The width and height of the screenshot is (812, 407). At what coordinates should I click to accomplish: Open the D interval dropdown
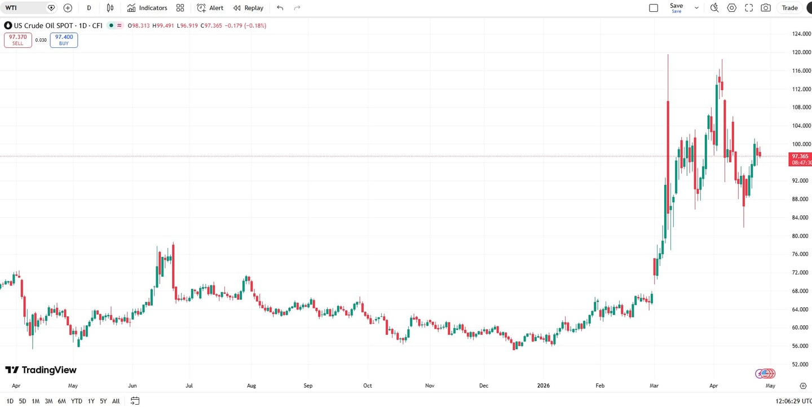click(89, 8)
